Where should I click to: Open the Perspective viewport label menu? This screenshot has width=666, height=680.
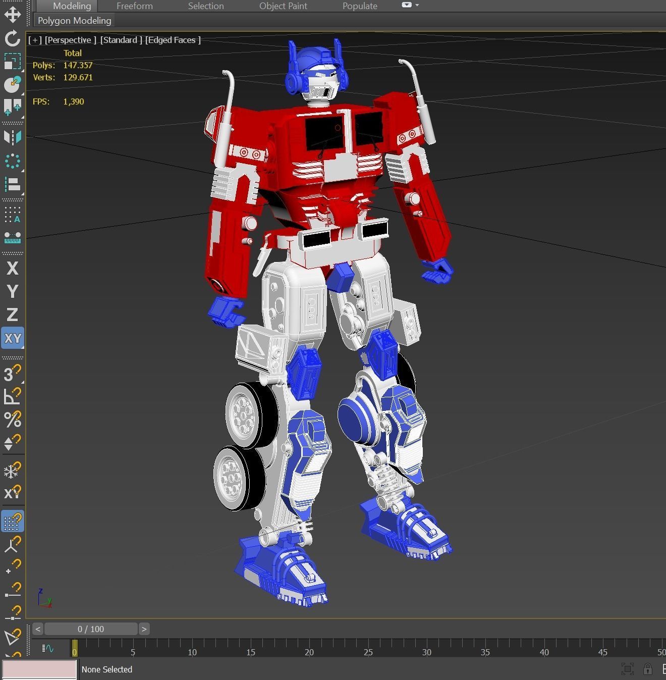pyautogui.click(x=70, y=40)
